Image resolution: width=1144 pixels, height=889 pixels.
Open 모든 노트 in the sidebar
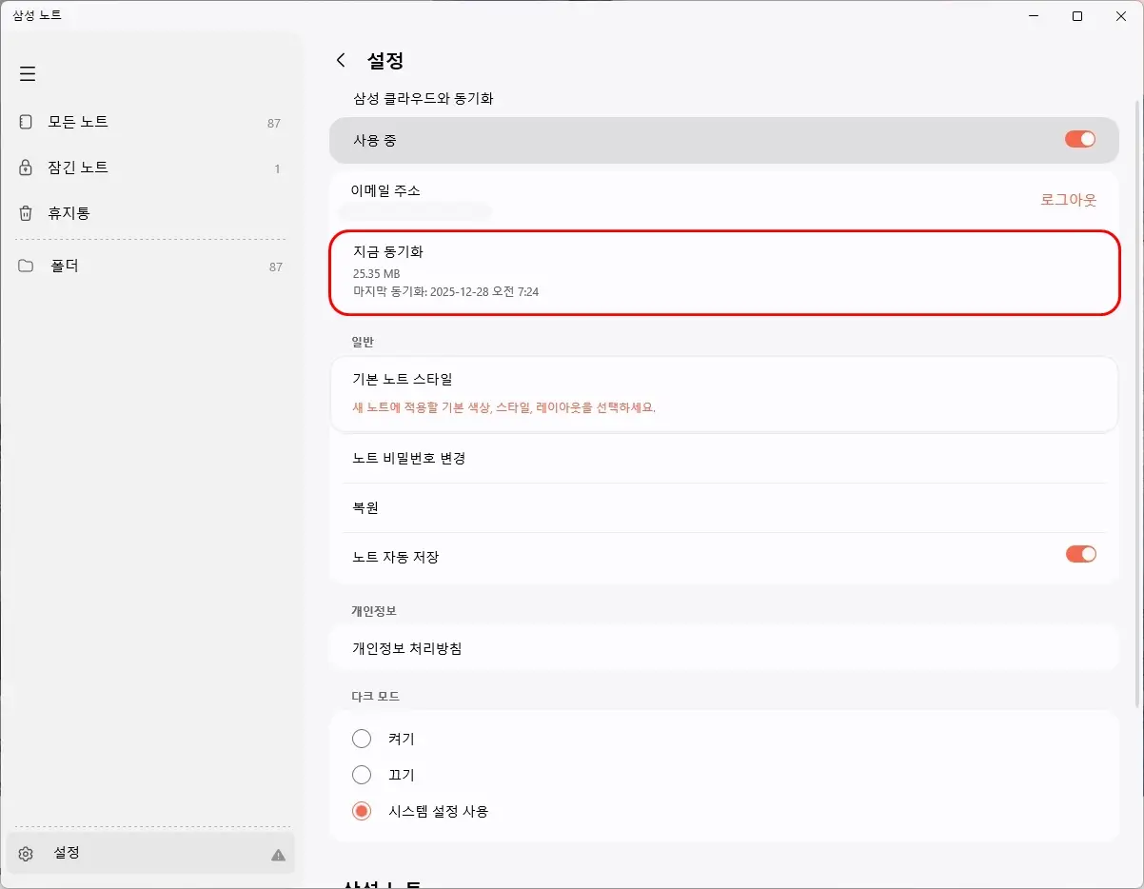tap(150, 122)
